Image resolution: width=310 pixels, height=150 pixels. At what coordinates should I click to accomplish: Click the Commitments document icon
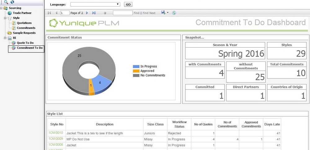(14, 28)
